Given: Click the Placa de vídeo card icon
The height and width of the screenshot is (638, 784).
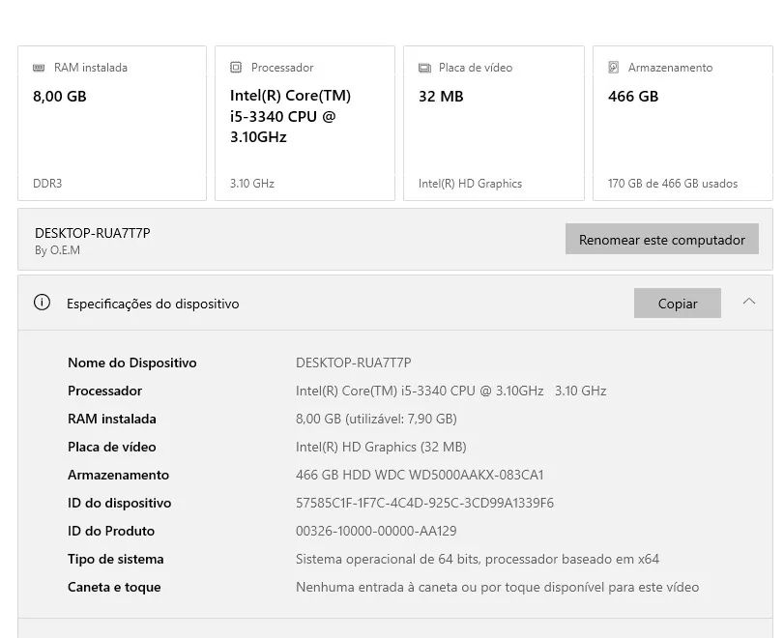Looking at the screenshot, I should 424,68.
